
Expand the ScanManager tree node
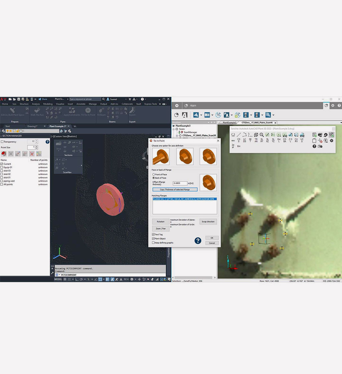190,132
